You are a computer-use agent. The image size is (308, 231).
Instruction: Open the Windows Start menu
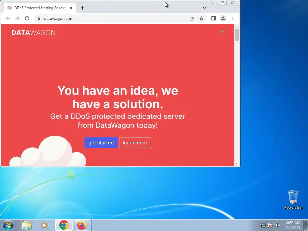8,225
